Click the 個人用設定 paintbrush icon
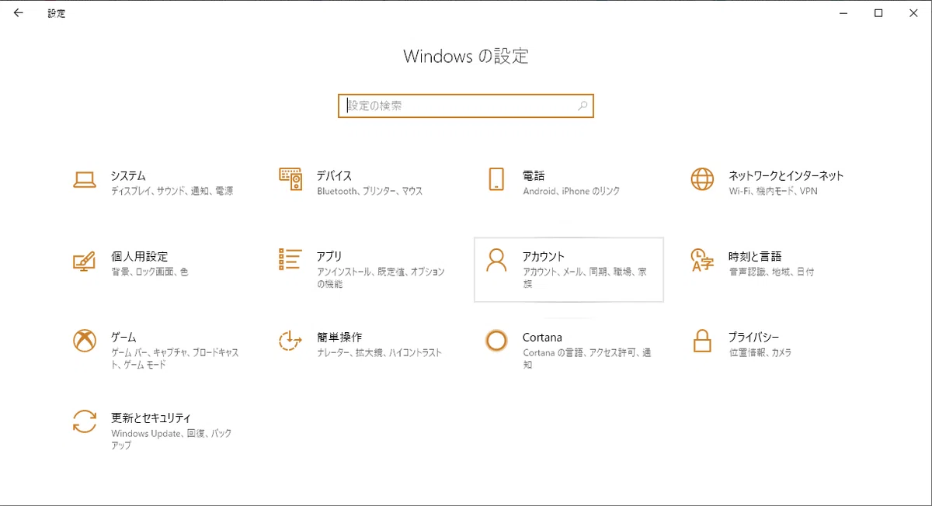932x506 pixels. point(84,260)
